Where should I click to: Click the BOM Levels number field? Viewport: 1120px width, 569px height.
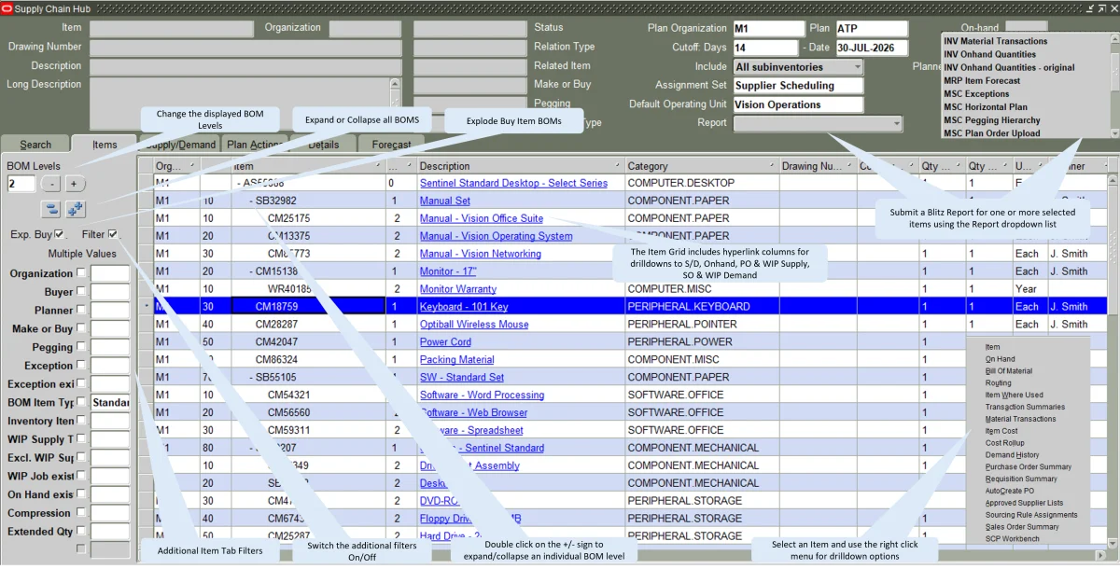[21, 184]
